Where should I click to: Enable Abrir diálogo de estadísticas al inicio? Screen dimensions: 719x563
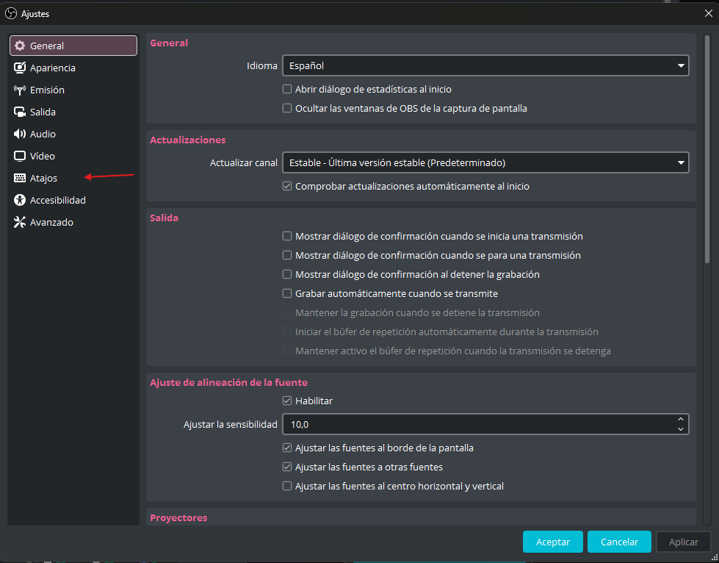(x=287, y=89)
